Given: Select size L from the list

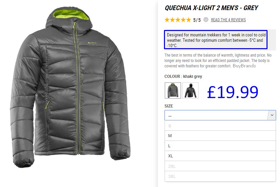Looking at the screenshot, I should click(220, 146).
